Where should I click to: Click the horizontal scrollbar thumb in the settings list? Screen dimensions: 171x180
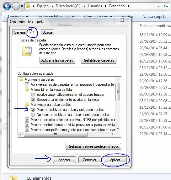(x=56, y=134)
